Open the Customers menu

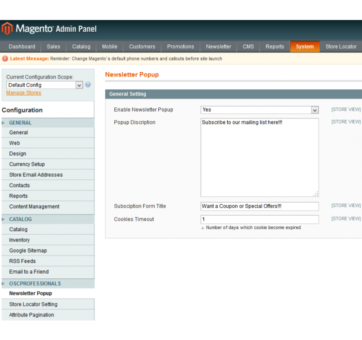point(142,46)
